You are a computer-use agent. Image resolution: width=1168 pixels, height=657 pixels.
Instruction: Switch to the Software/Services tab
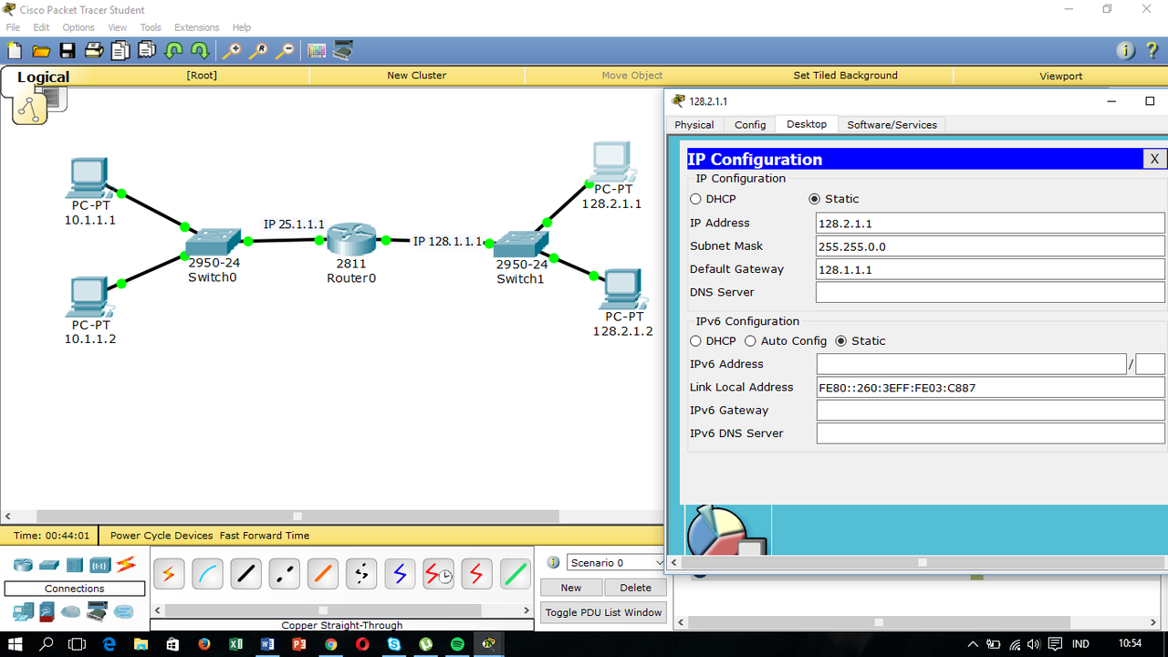(x=892, y=125)
